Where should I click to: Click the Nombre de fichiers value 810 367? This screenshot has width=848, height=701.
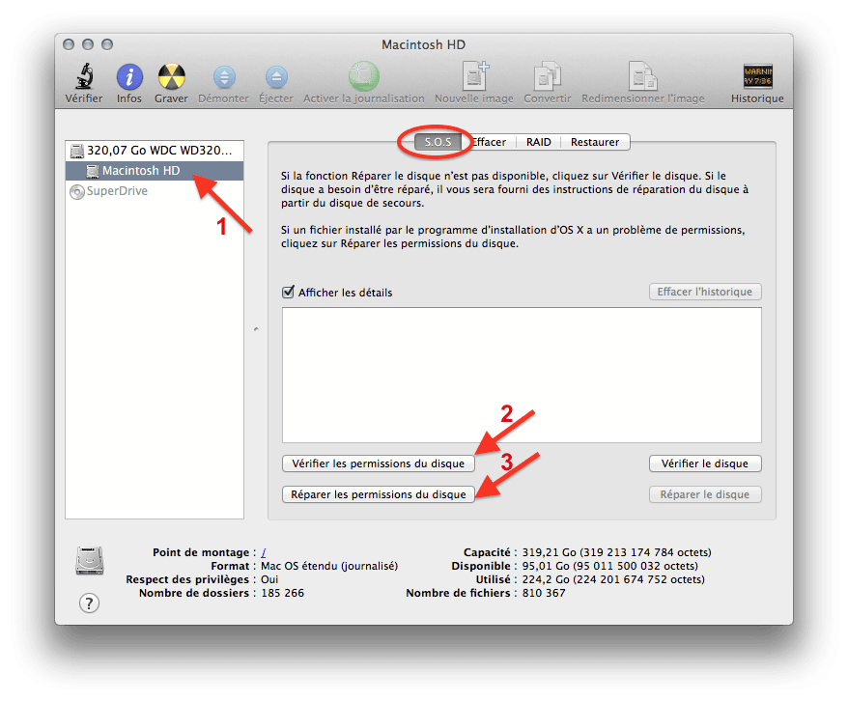[x=544, y=593]
